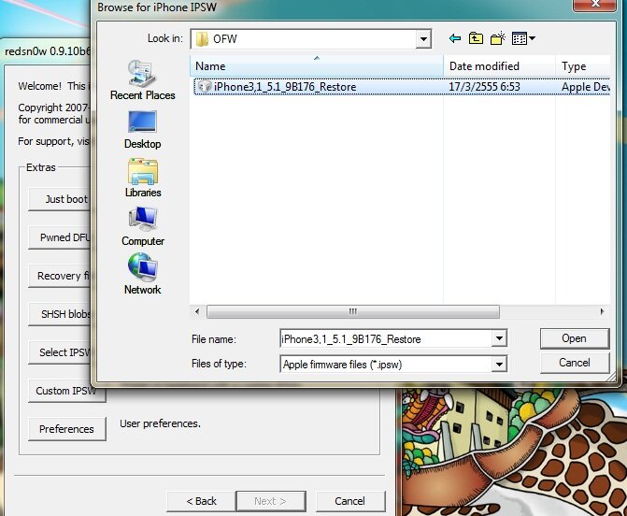The image size is (627, 516).
Task: Open Libraries location
Action: pos(143,178)
